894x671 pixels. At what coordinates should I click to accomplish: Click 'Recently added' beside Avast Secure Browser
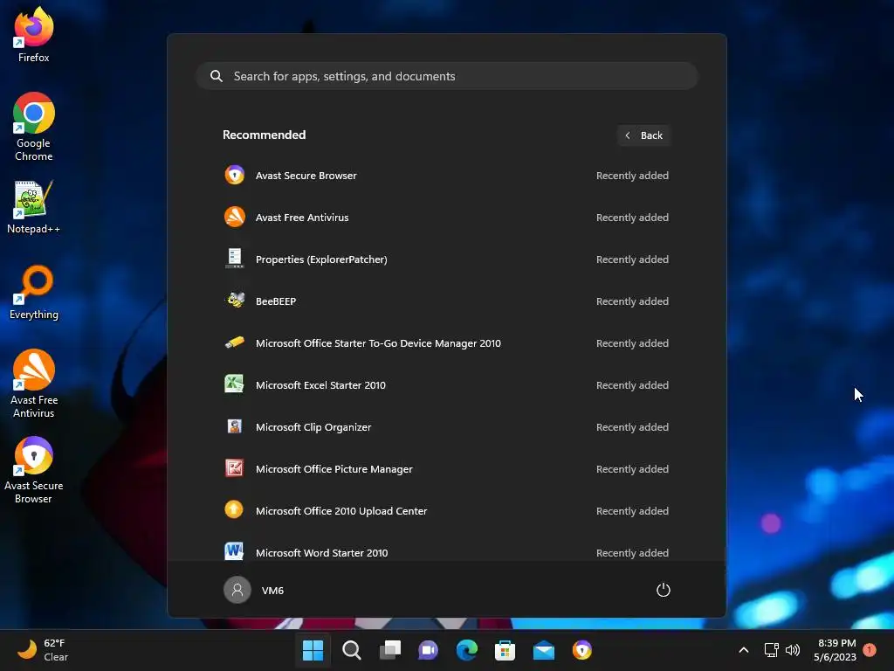[x=632, y=176]
